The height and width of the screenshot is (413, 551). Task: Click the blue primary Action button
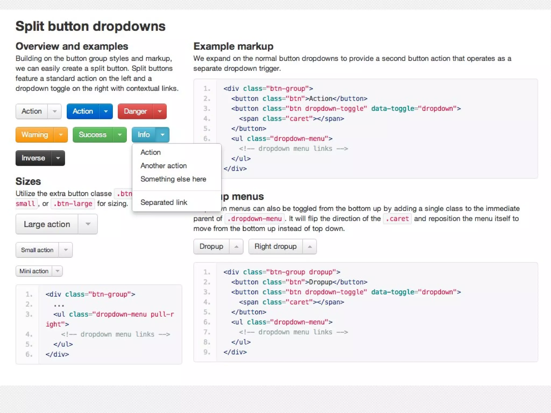(83, 111)
